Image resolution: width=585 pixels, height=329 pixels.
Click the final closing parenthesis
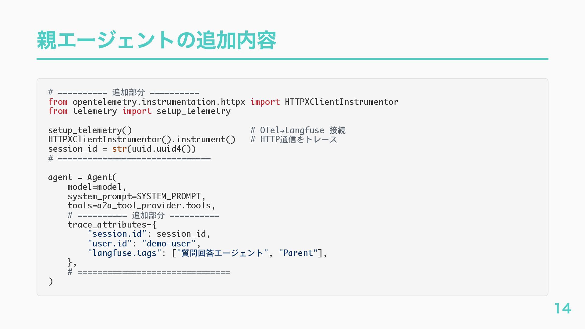coord(51,281)
